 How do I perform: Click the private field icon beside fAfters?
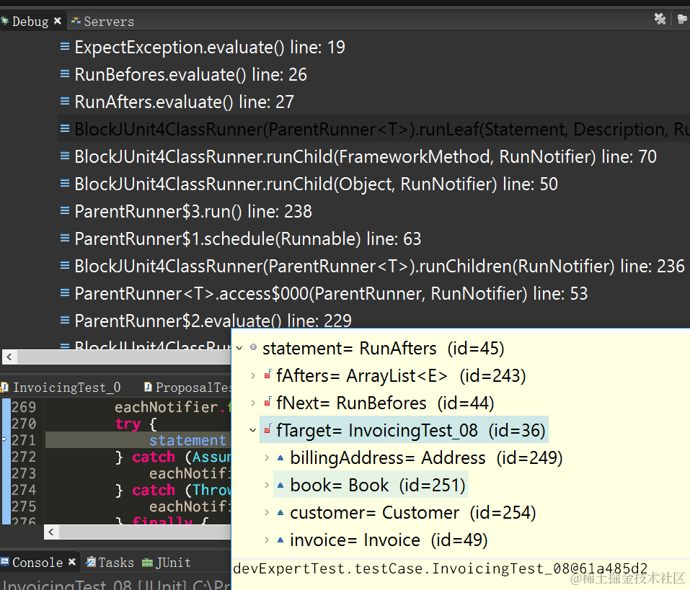267,375
